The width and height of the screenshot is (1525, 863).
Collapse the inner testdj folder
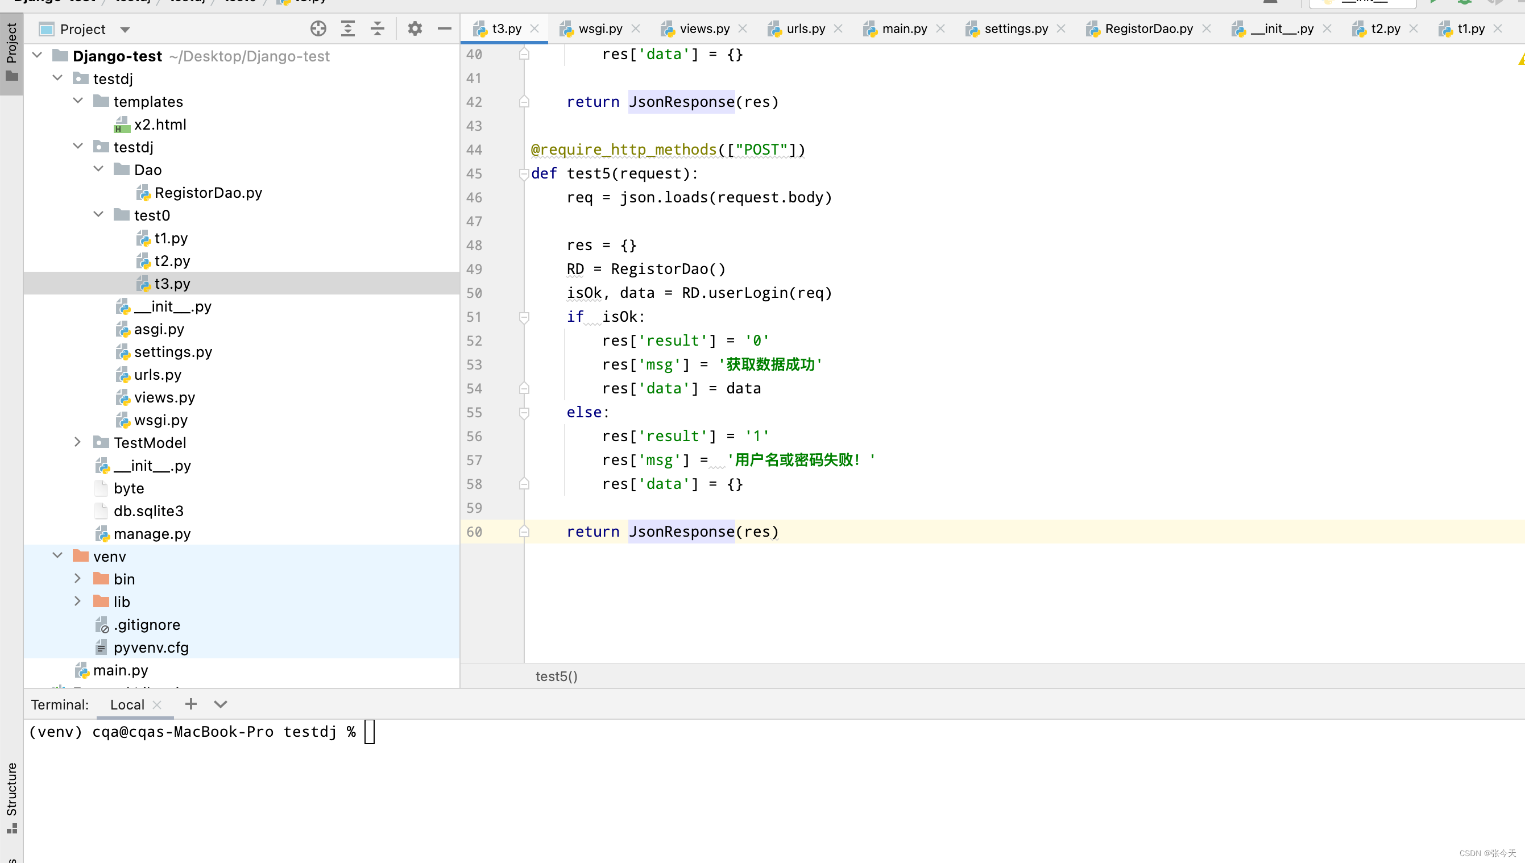click(x=78, y=146)
